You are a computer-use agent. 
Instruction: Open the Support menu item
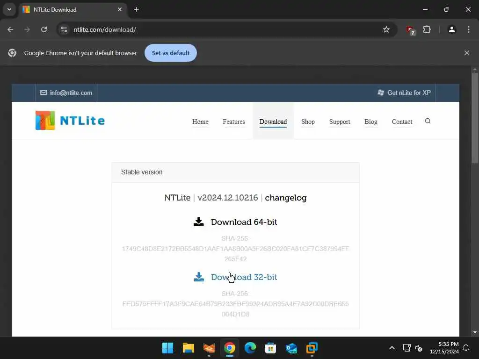coord(340,122)
